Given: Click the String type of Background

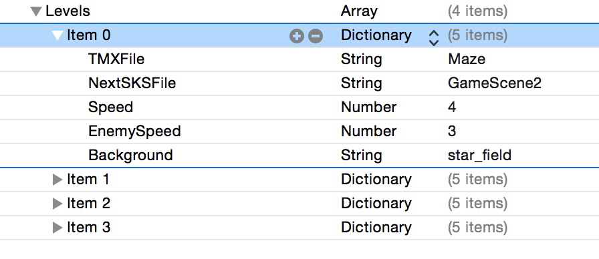Looking at the screenshot, I should point(362,156).
